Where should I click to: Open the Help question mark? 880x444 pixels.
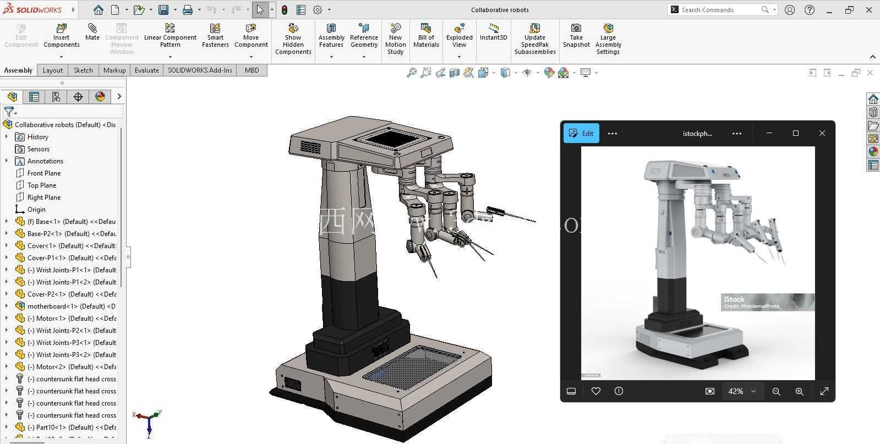click(810, 10)
